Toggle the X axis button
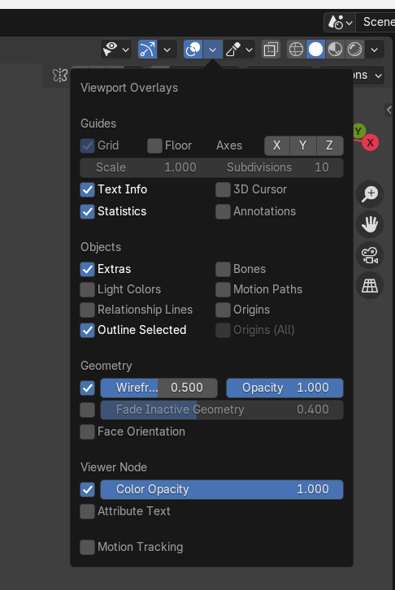This screenshot has height=590, width=395. tap(277, 145)
